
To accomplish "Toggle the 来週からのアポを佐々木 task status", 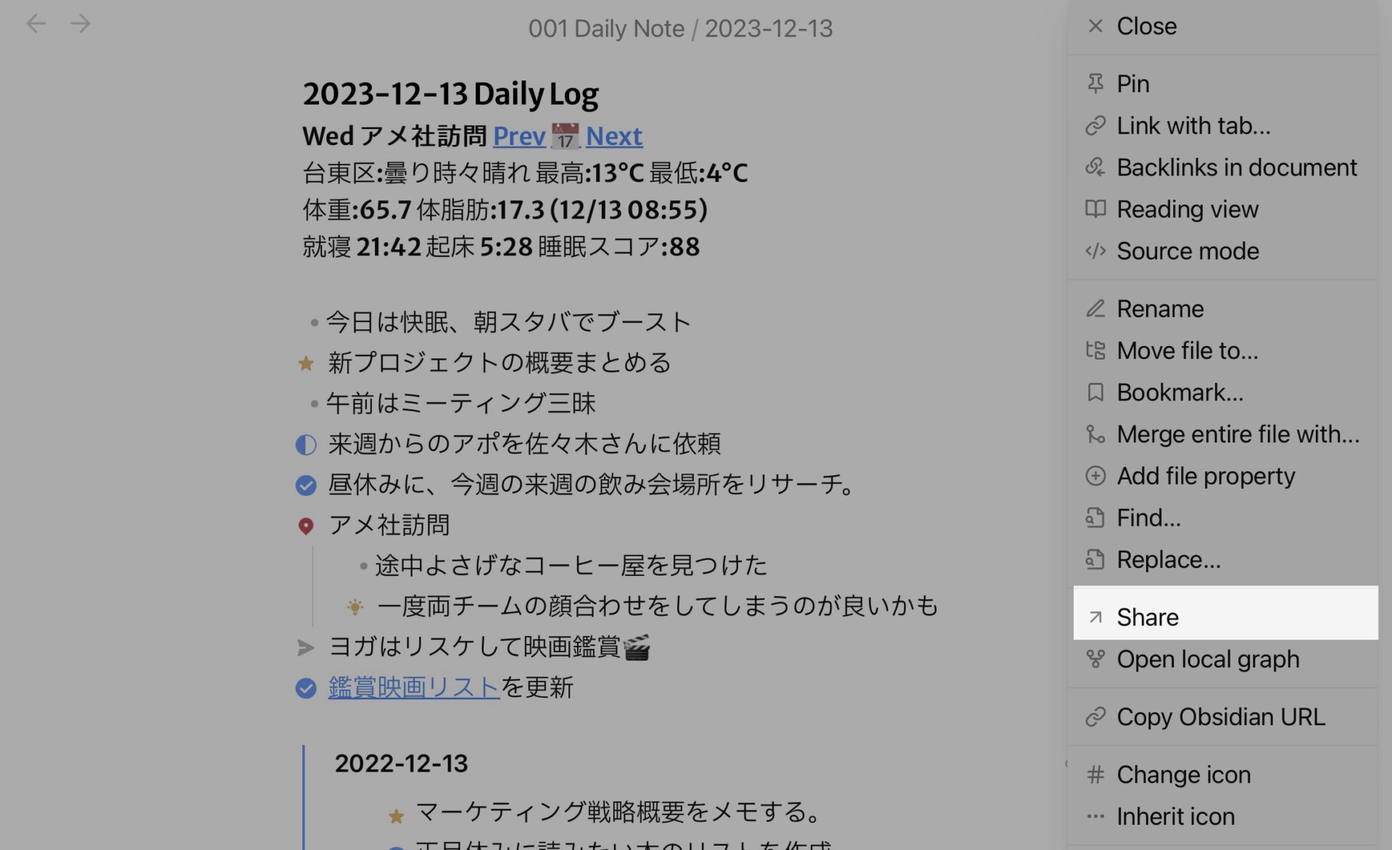I will tap(306, 443).
